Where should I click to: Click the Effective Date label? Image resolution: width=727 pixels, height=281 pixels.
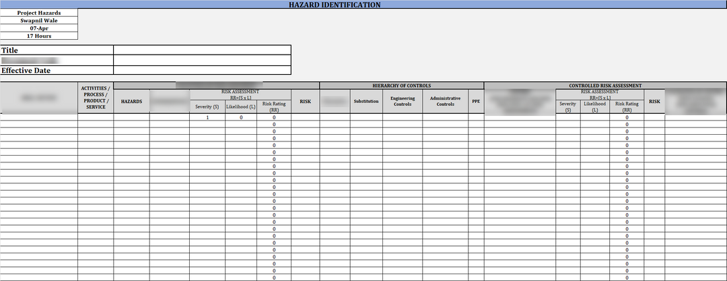point(57,71)
